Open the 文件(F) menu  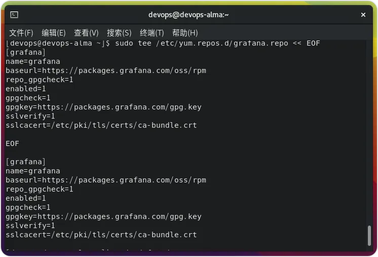(x=21, y=33)
